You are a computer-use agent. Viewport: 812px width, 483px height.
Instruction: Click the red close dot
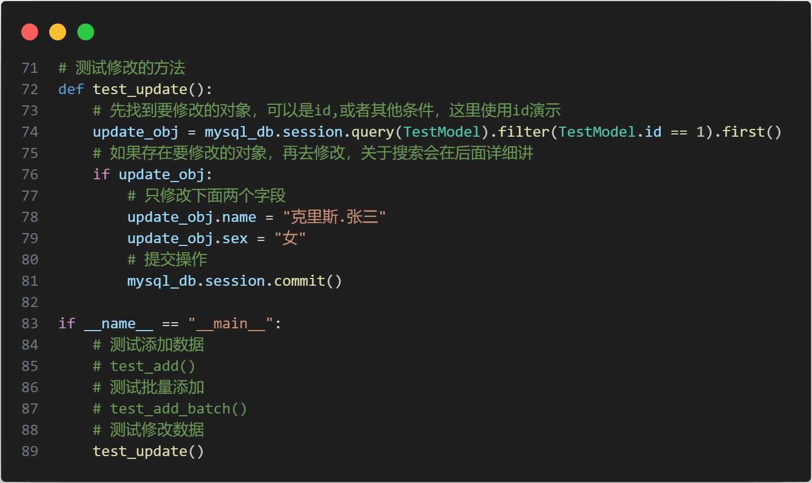click(30, 32)
